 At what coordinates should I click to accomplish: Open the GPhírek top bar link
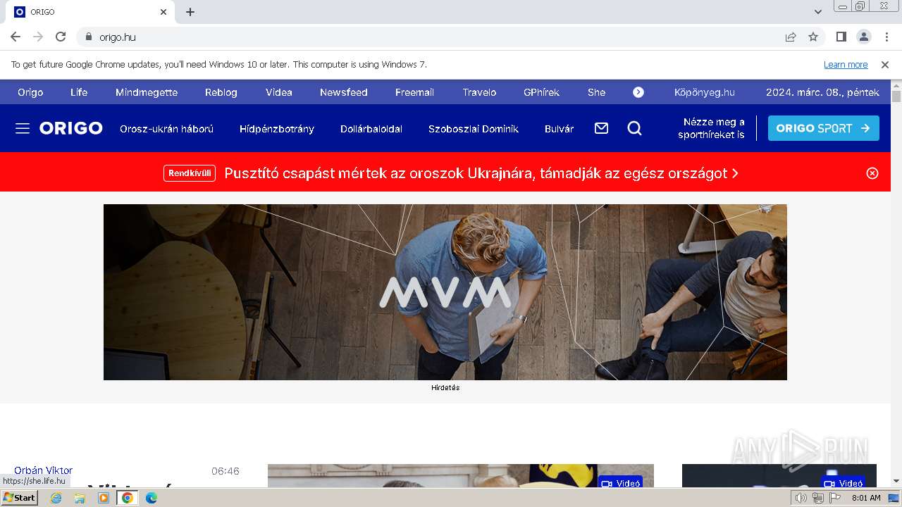[541, 92]
